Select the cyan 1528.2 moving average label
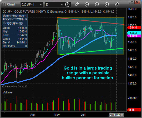142x118 pixels. [134, 33]
